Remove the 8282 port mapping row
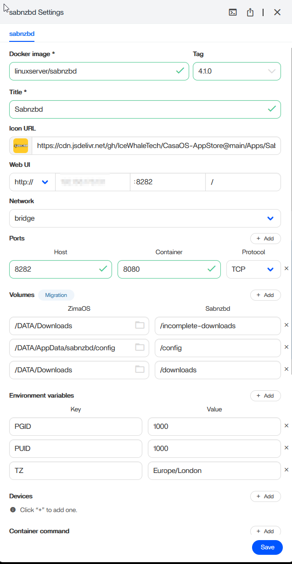Screen dimensions: 292x564 click(x=286, y=268)
